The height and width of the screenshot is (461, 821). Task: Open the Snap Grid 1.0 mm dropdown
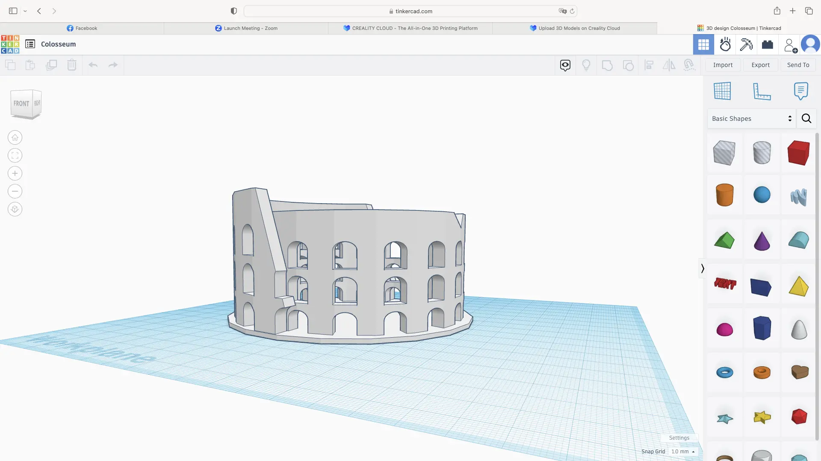tap(682, 452)
